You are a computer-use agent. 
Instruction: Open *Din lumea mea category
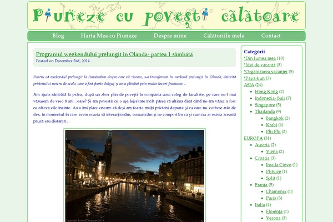click(260, 58)
